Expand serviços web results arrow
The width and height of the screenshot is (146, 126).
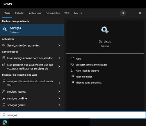point(59,83)
